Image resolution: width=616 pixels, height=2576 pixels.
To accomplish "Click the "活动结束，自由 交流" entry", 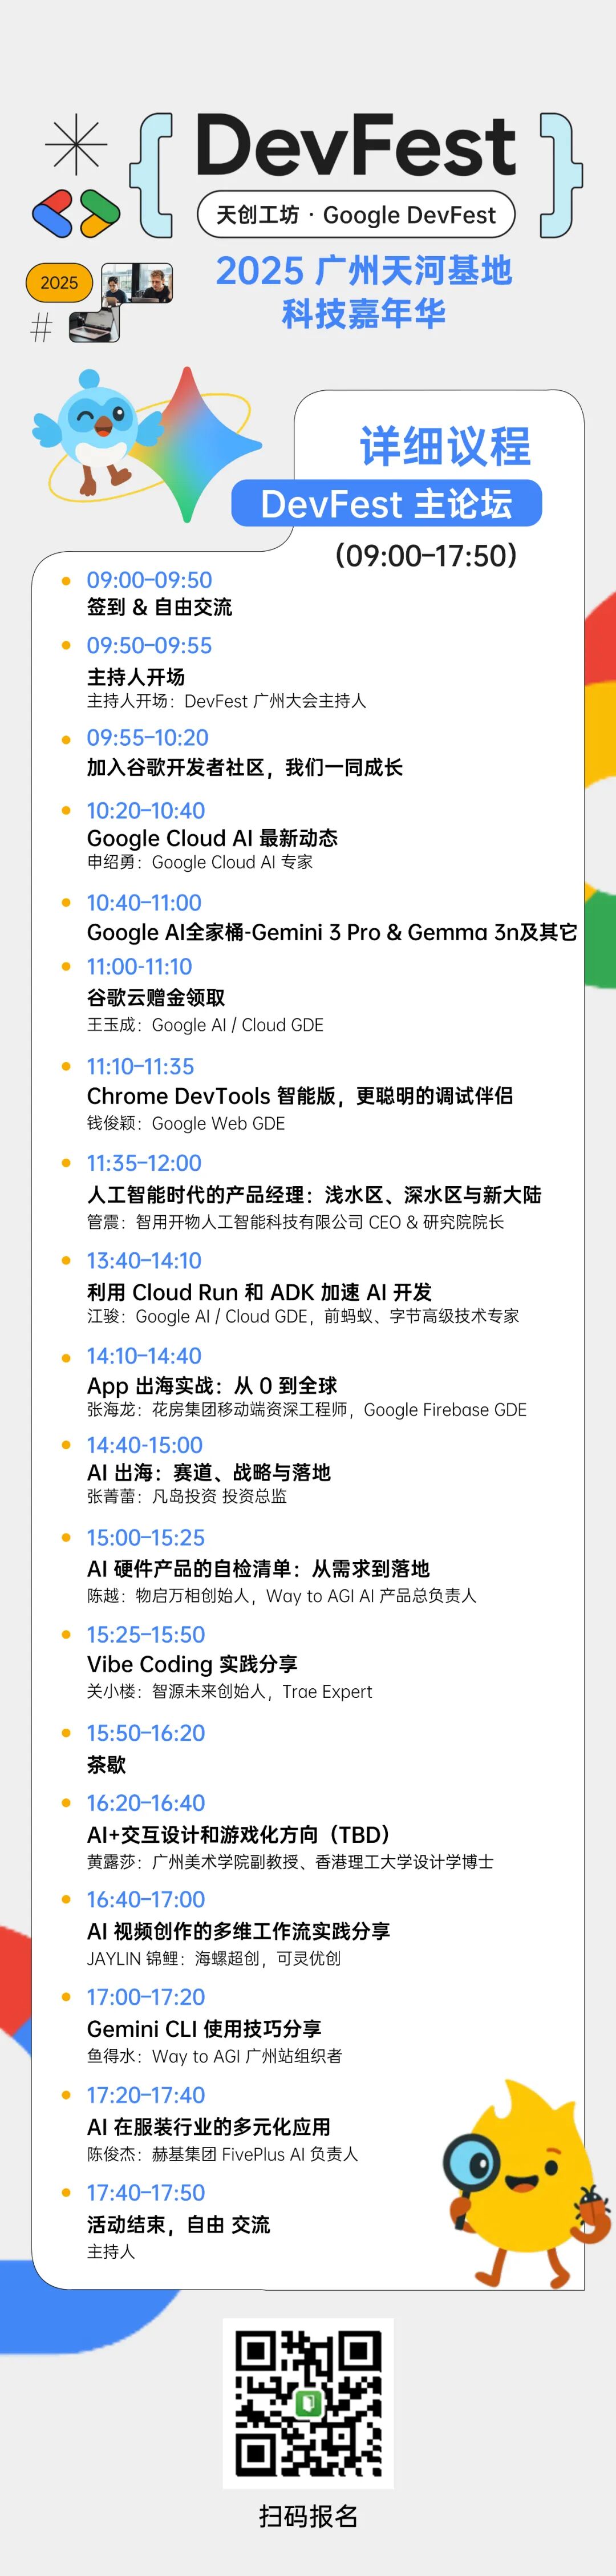I will [179, 2224].
